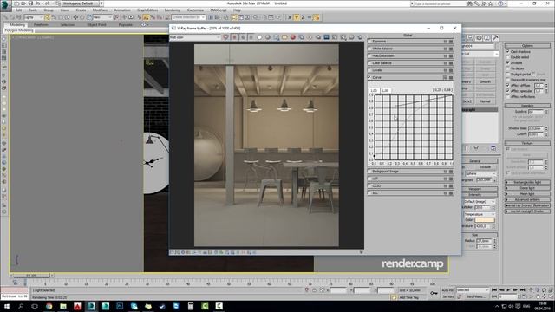Expand the Rectangle/disc light rollout
The height and width of the screenshot is (312, 555).
(527, 182)
